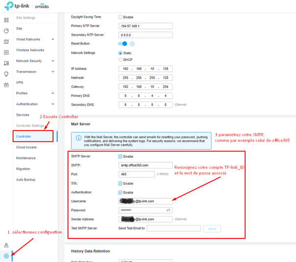Image resolution: width=296 pixels, height=262 pixels.
Task: Enable the Daylight Saving Time checkbox
Action: pyautogui.click(x=120, y=17)
